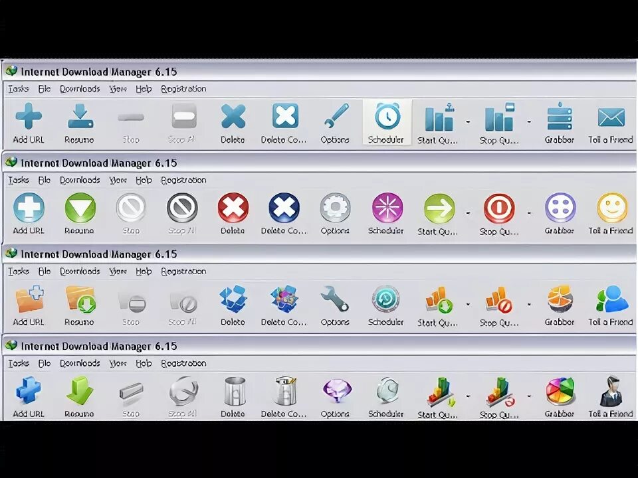Expand the Stop Queue dropdown arrow in fourth toolbar
The image size is (638, 478).
tap(529, 396)
